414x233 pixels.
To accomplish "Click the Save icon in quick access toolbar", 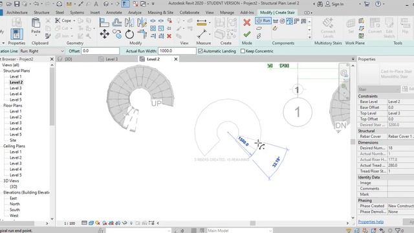I will pyautogui.click(x=17, y=4).
